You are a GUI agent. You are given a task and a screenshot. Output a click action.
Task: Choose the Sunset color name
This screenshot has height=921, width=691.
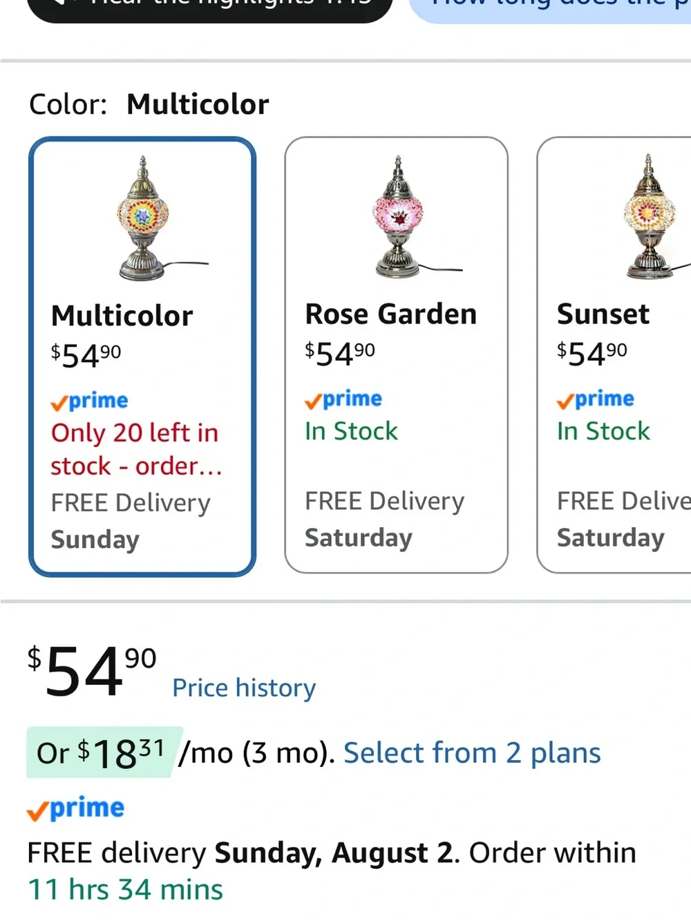(x=603, y=314)
